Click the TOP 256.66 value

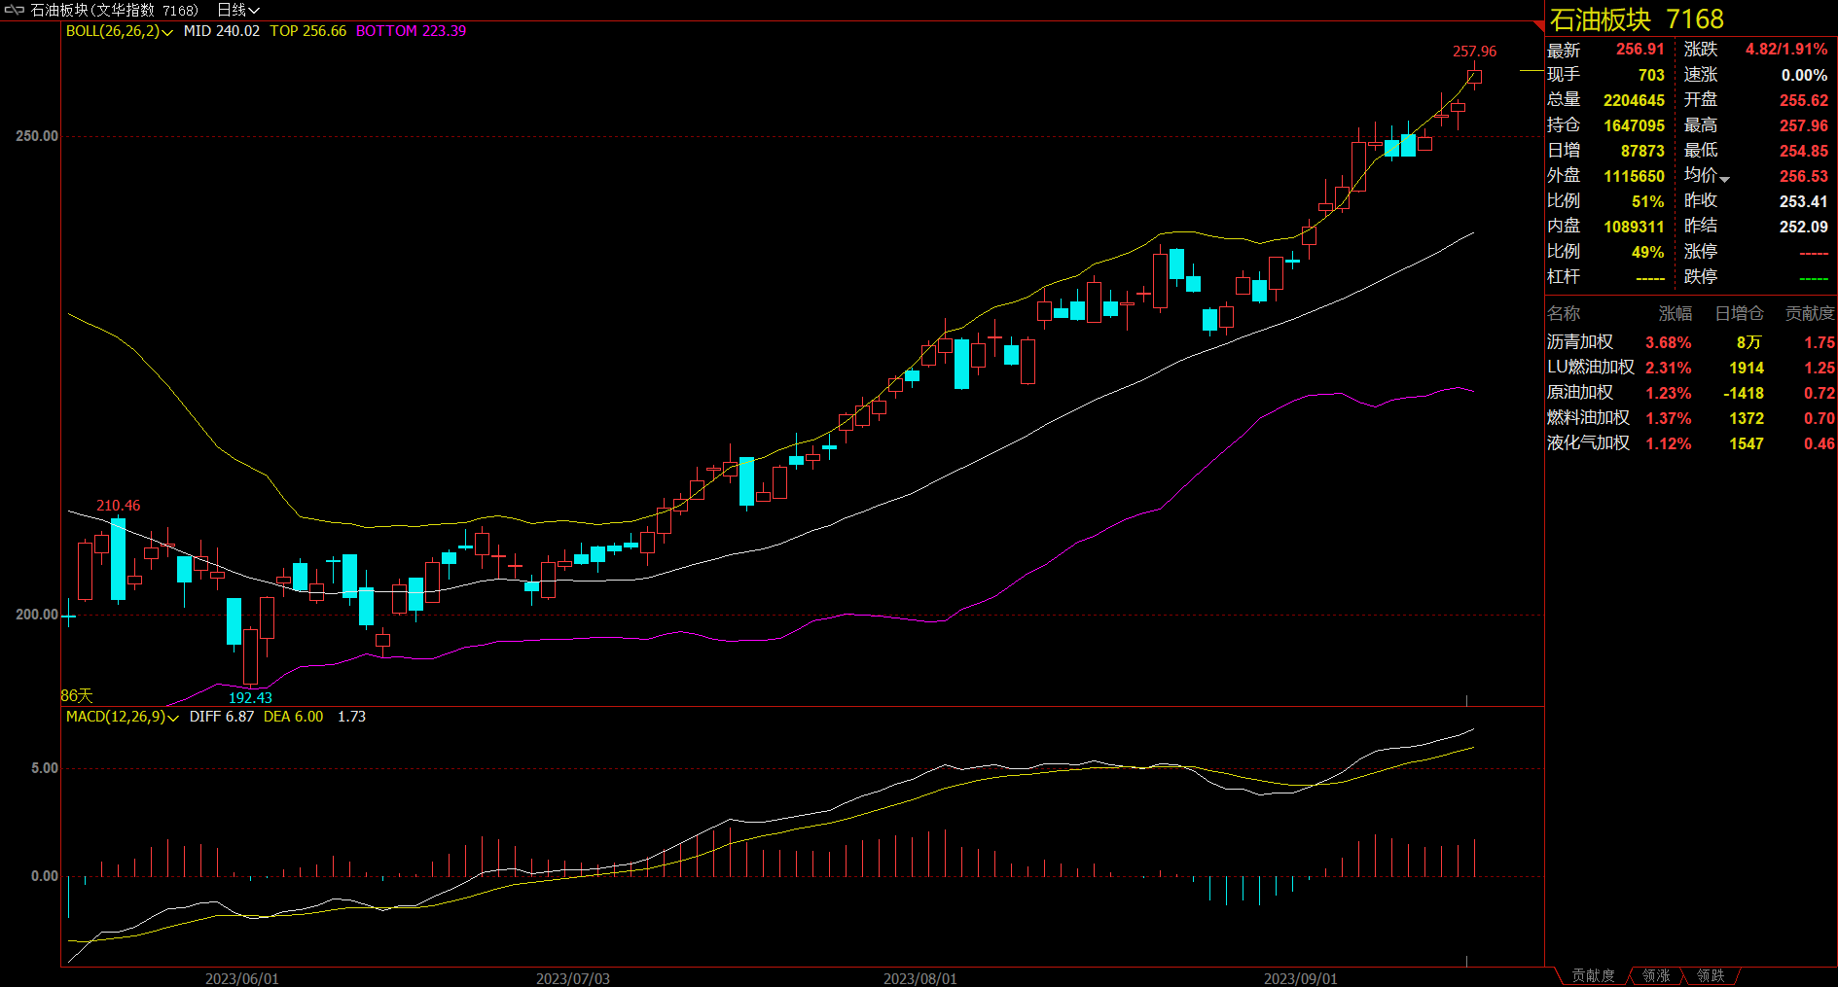pos(307,31)
